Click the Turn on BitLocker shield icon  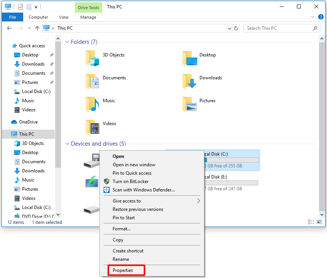107,181
